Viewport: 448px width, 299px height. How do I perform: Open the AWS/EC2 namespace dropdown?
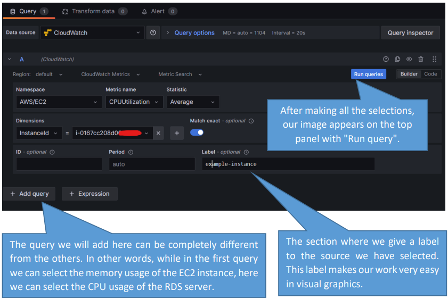pyautogui.click(x=59, y=102)
